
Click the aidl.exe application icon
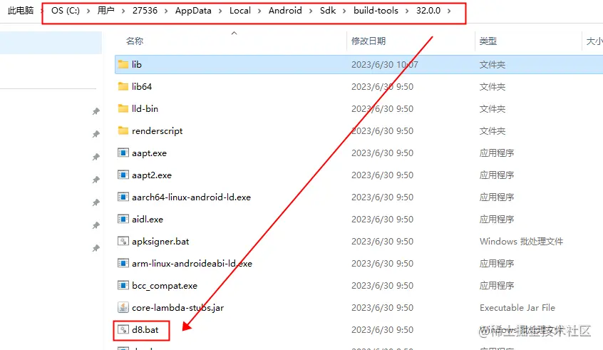[x=123, y=220]
